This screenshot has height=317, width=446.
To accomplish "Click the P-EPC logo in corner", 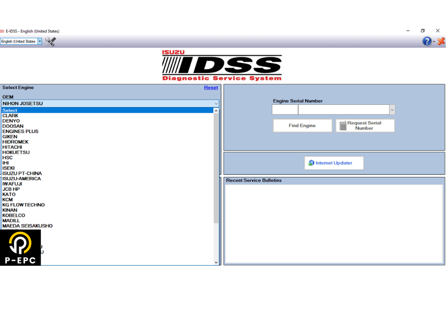I will click(20, 247).
